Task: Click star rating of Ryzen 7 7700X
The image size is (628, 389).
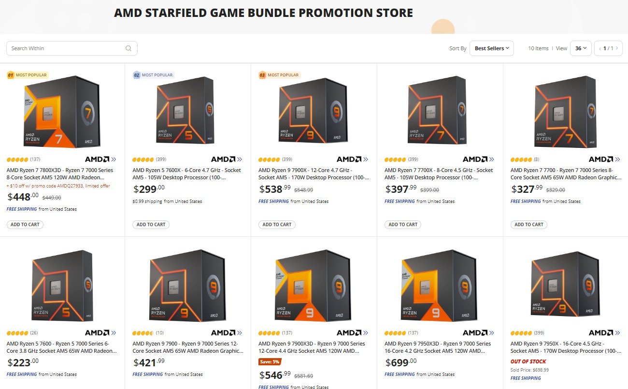Action: point(395,159)
